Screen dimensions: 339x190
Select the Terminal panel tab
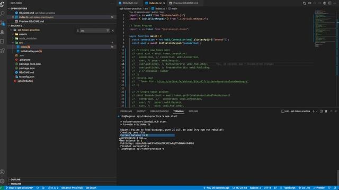click(179, 111)
